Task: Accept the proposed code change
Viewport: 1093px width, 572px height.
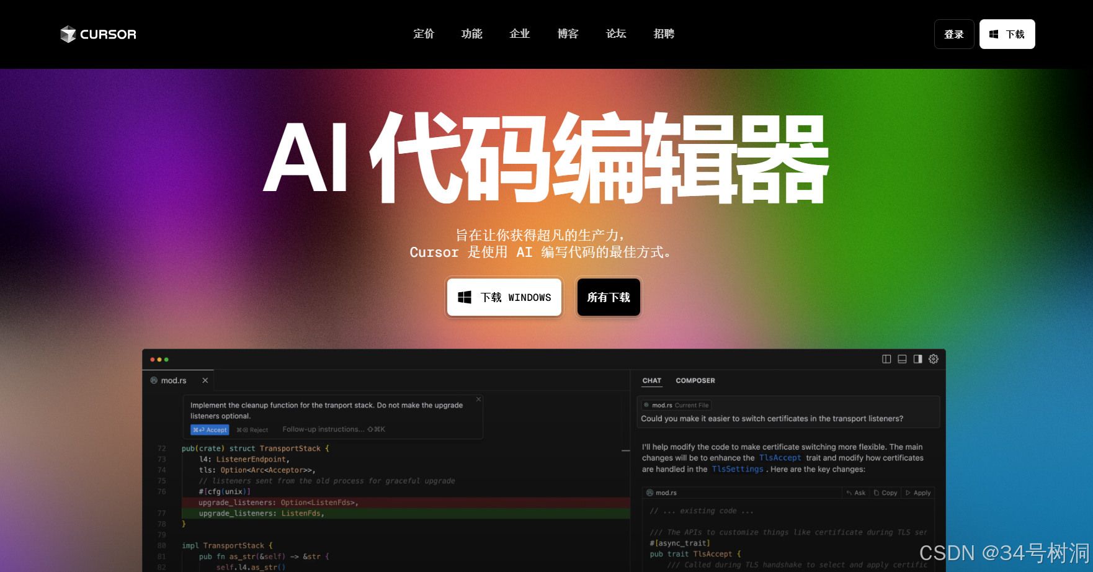Action: click(x=210, y=430)
